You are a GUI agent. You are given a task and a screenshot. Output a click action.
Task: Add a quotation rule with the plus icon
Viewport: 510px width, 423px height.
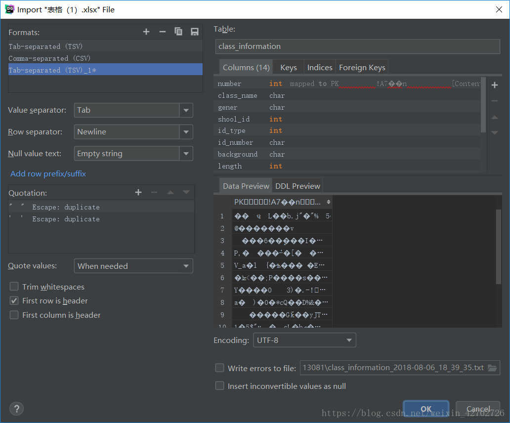click(x=138, y=193)
